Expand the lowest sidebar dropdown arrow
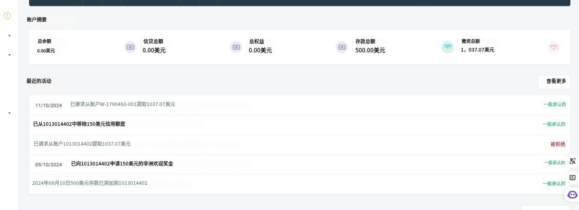This screenshot has width=579, height=210. click(x=9, y=113)
